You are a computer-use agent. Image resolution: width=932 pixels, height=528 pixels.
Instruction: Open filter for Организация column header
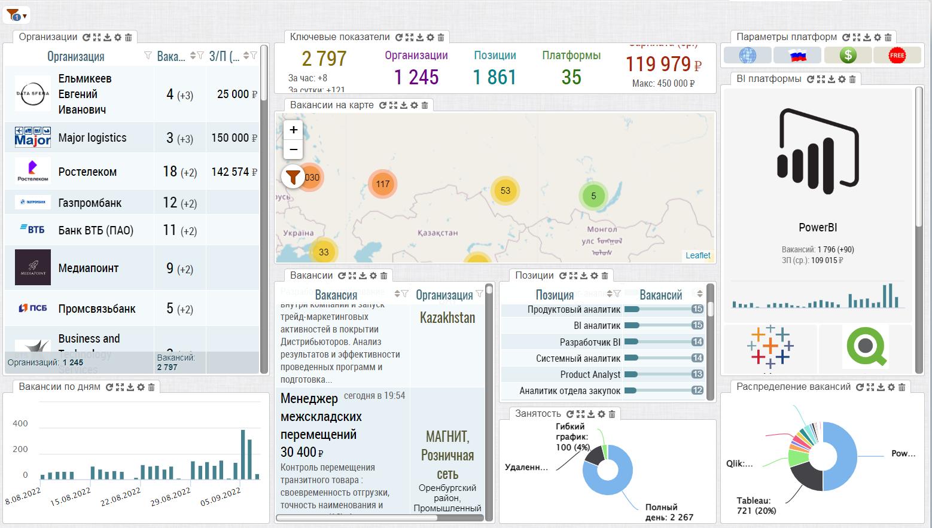[148, 56]
